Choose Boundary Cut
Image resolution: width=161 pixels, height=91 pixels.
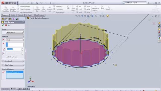point(59,12)
